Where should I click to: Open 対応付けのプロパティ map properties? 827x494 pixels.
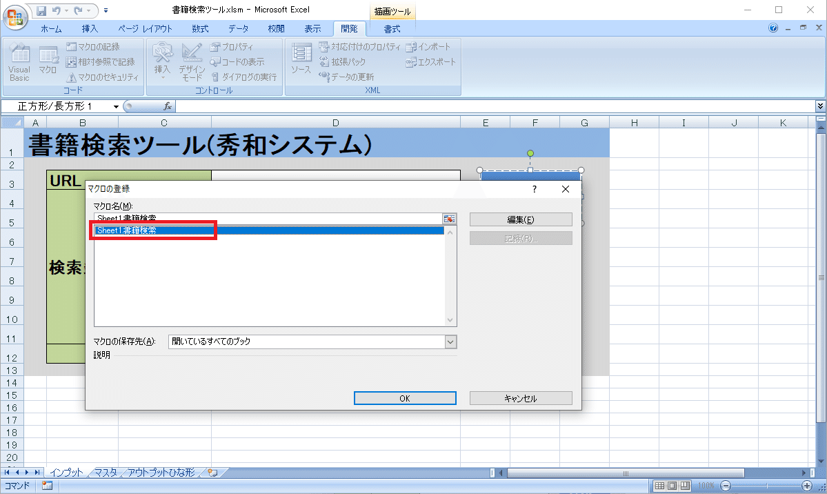[360, 47]
